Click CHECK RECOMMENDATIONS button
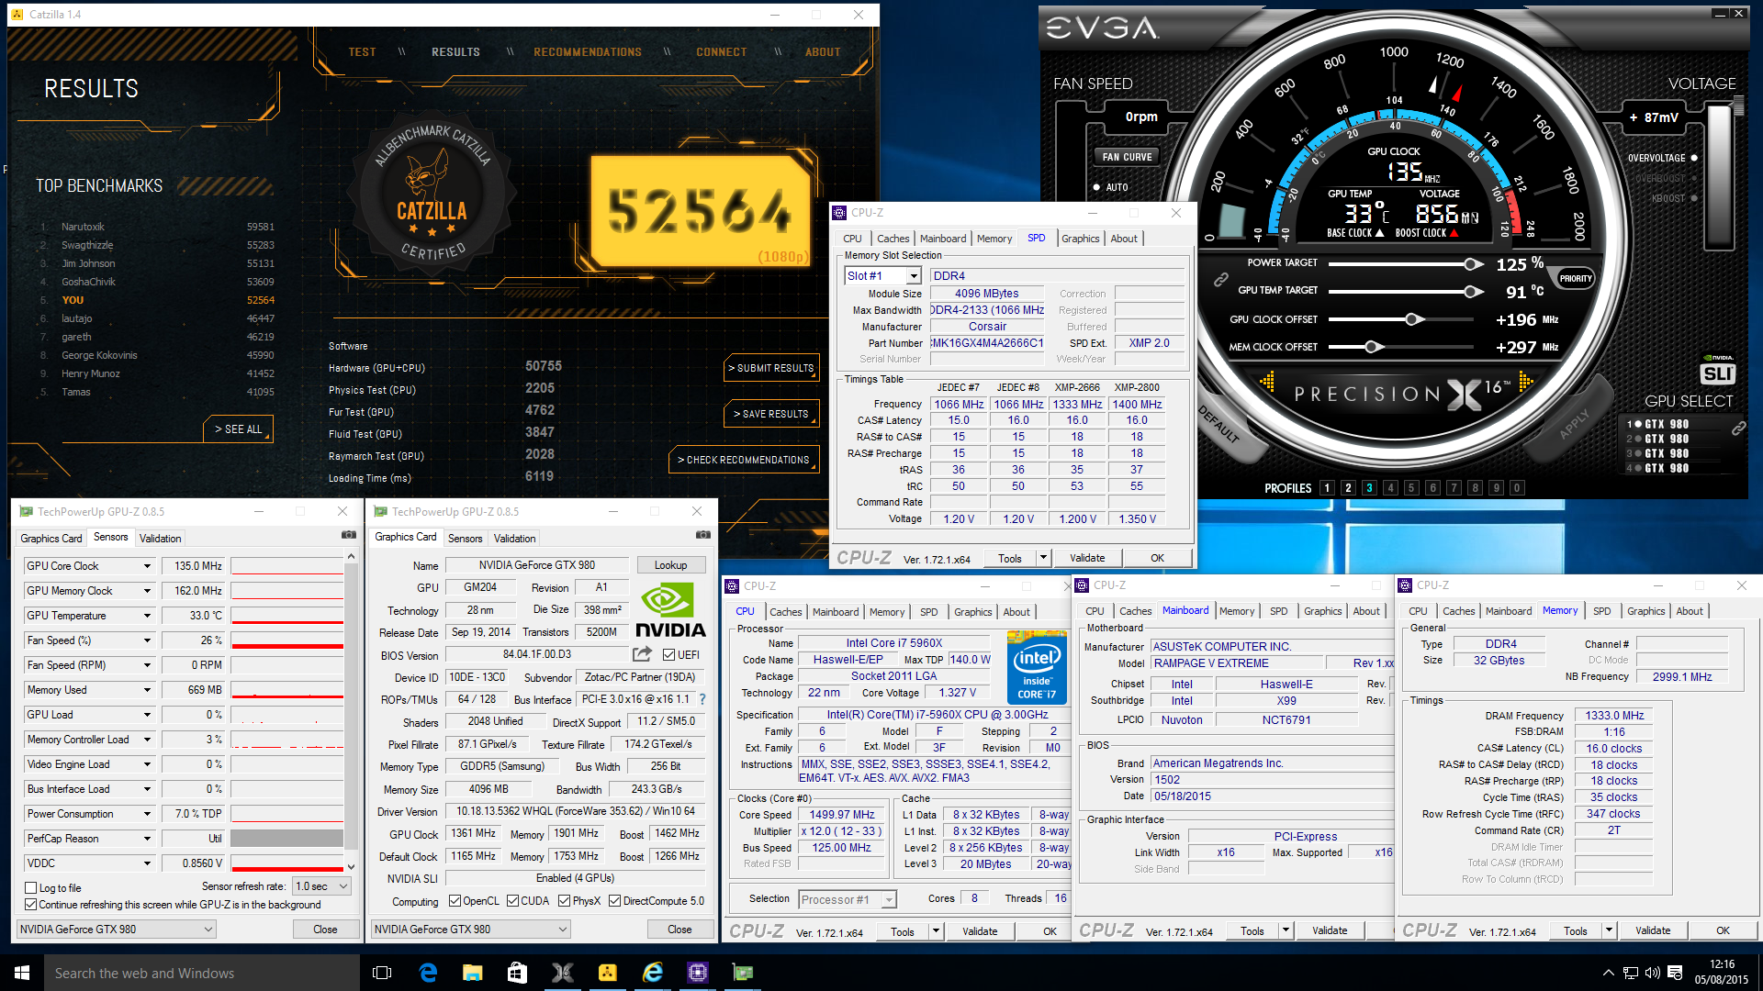This screenshot has width=1763, height=991. coord(744,460)
